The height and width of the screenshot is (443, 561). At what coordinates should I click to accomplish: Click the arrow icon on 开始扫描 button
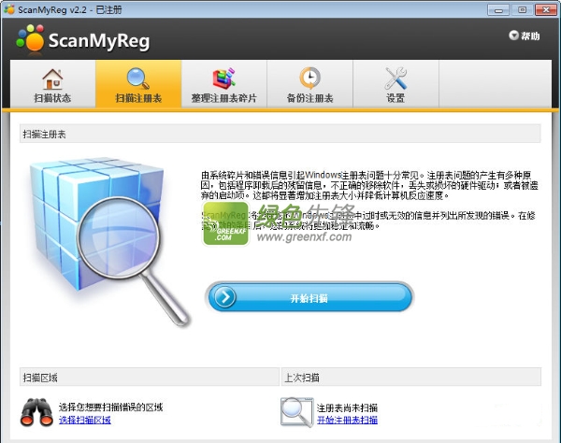click(225, 297)
